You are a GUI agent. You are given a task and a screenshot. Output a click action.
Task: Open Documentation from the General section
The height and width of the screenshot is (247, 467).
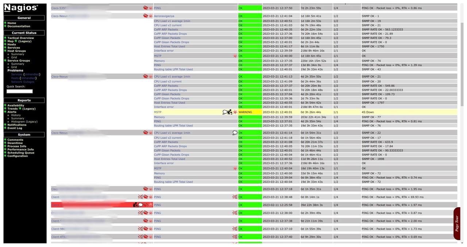point(19,26)
